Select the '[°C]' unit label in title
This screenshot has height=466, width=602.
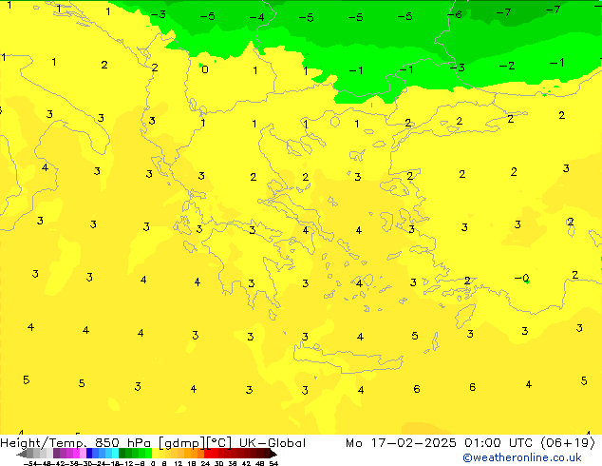pyautogui.click(x=219, y=443)
